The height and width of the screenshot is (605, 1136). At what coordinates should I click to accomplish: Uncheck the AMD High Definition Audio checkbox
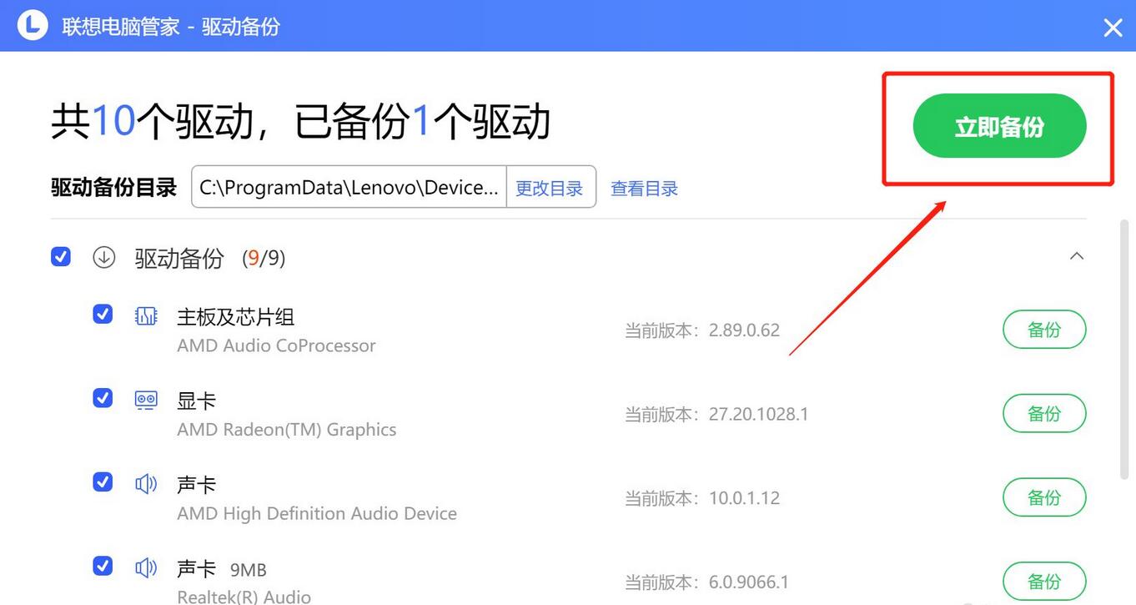(103, 481)
